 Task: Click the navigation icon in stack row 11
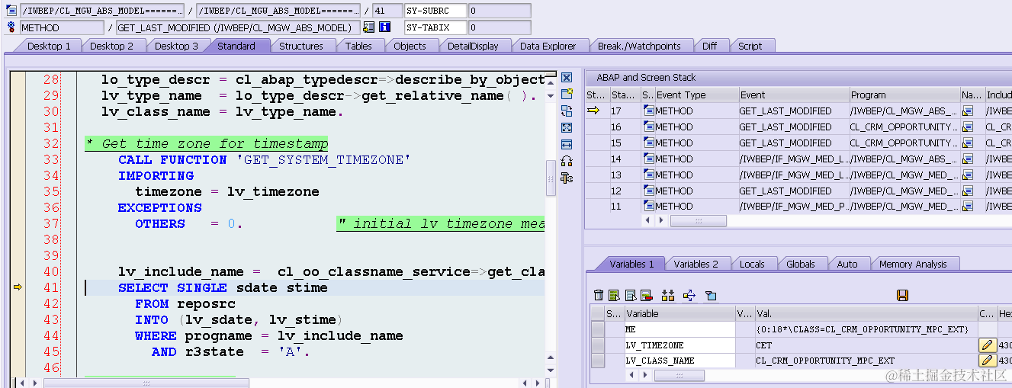point(968,207)
